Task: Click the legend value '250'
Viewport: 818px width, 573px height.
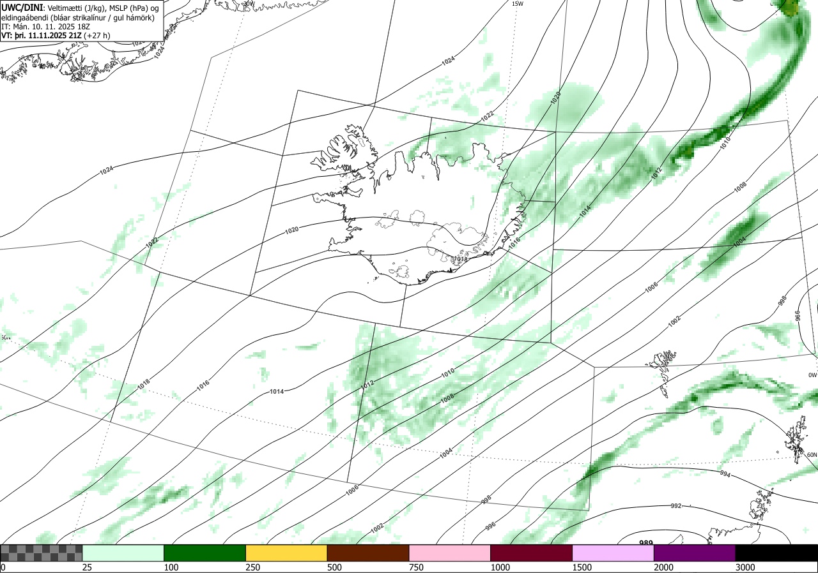Action: click(253, 567)
